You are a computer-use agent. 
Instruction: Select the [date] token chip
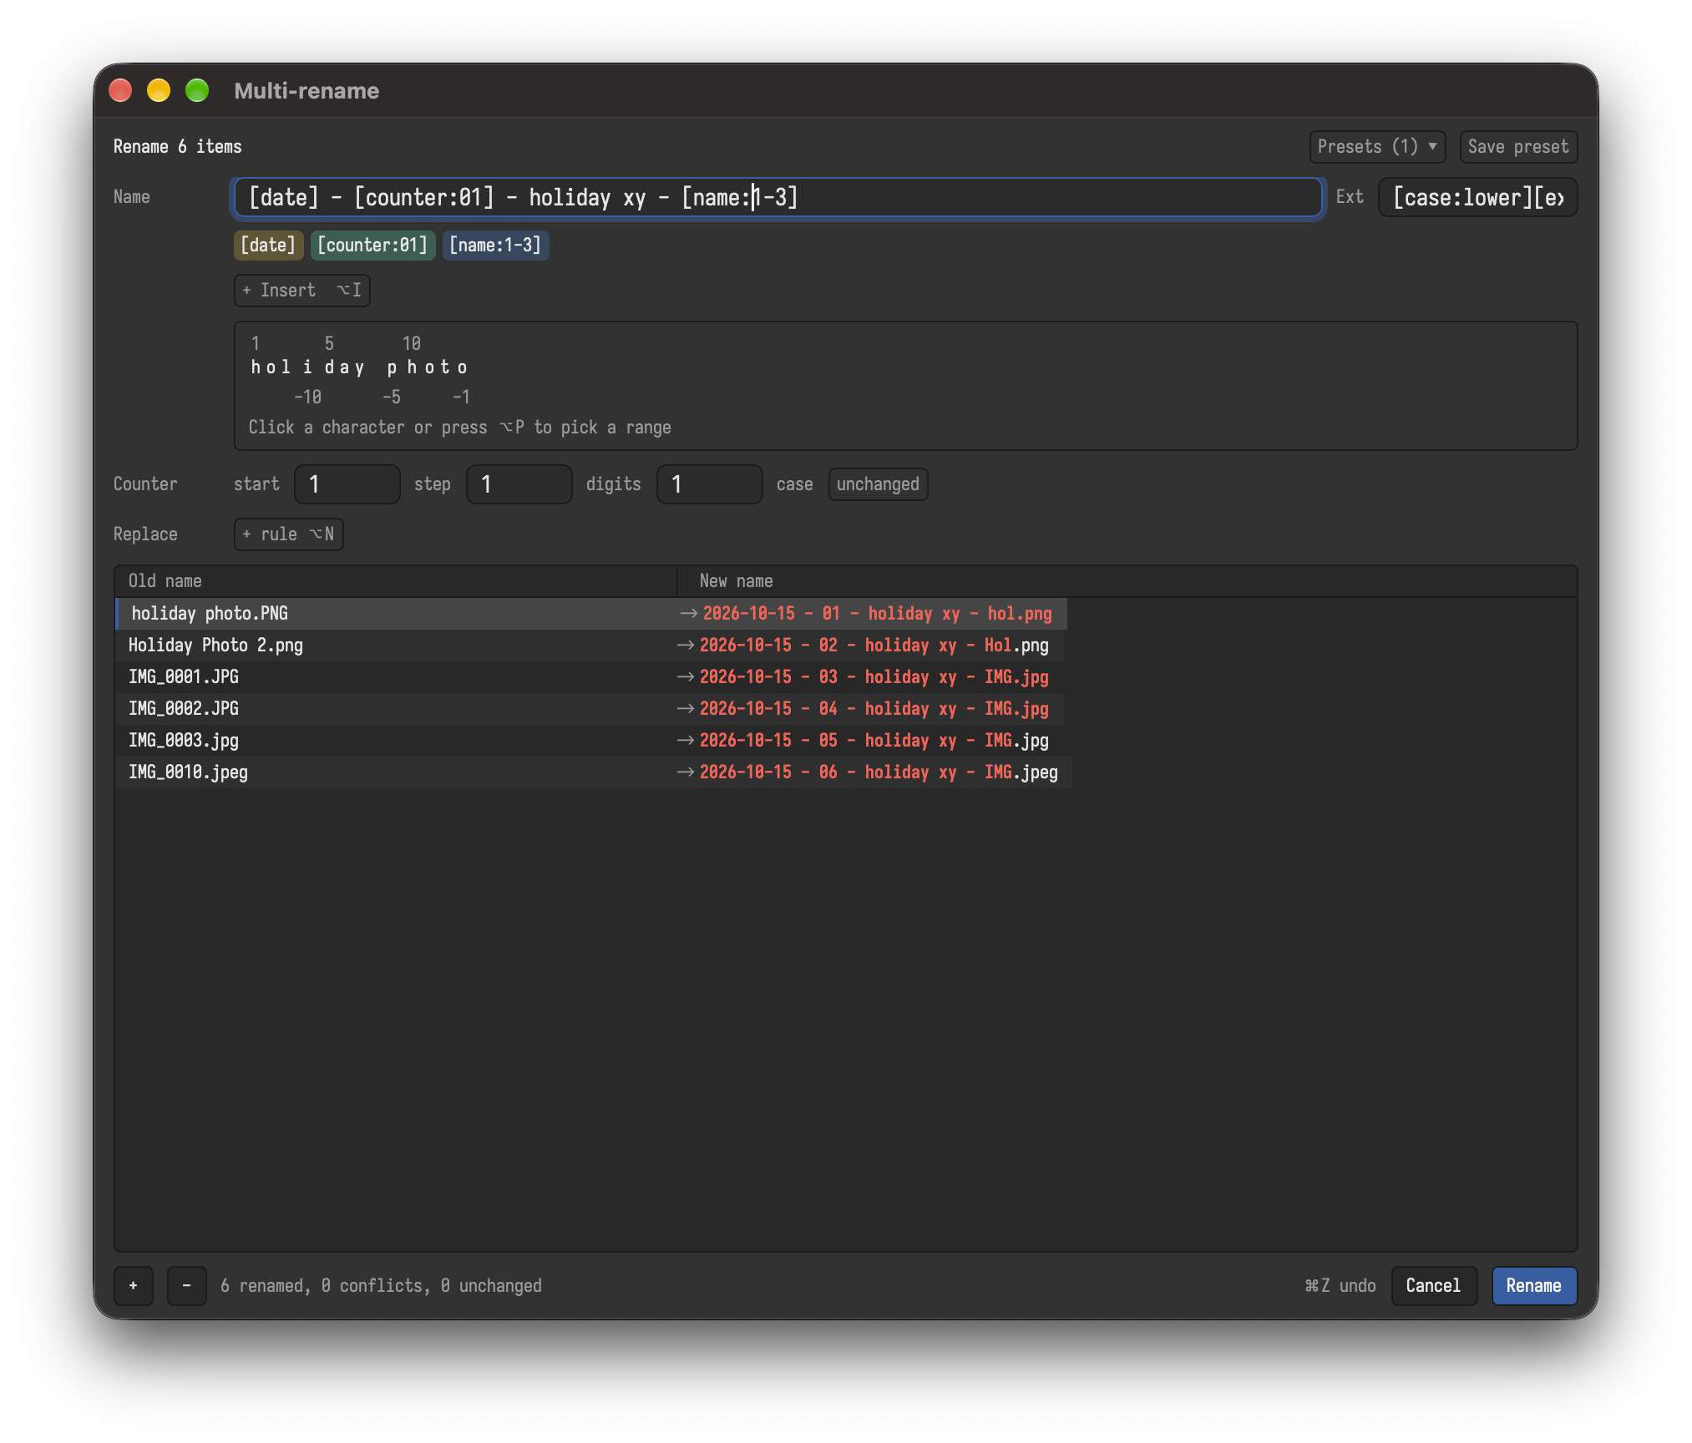tap(268, 245)
